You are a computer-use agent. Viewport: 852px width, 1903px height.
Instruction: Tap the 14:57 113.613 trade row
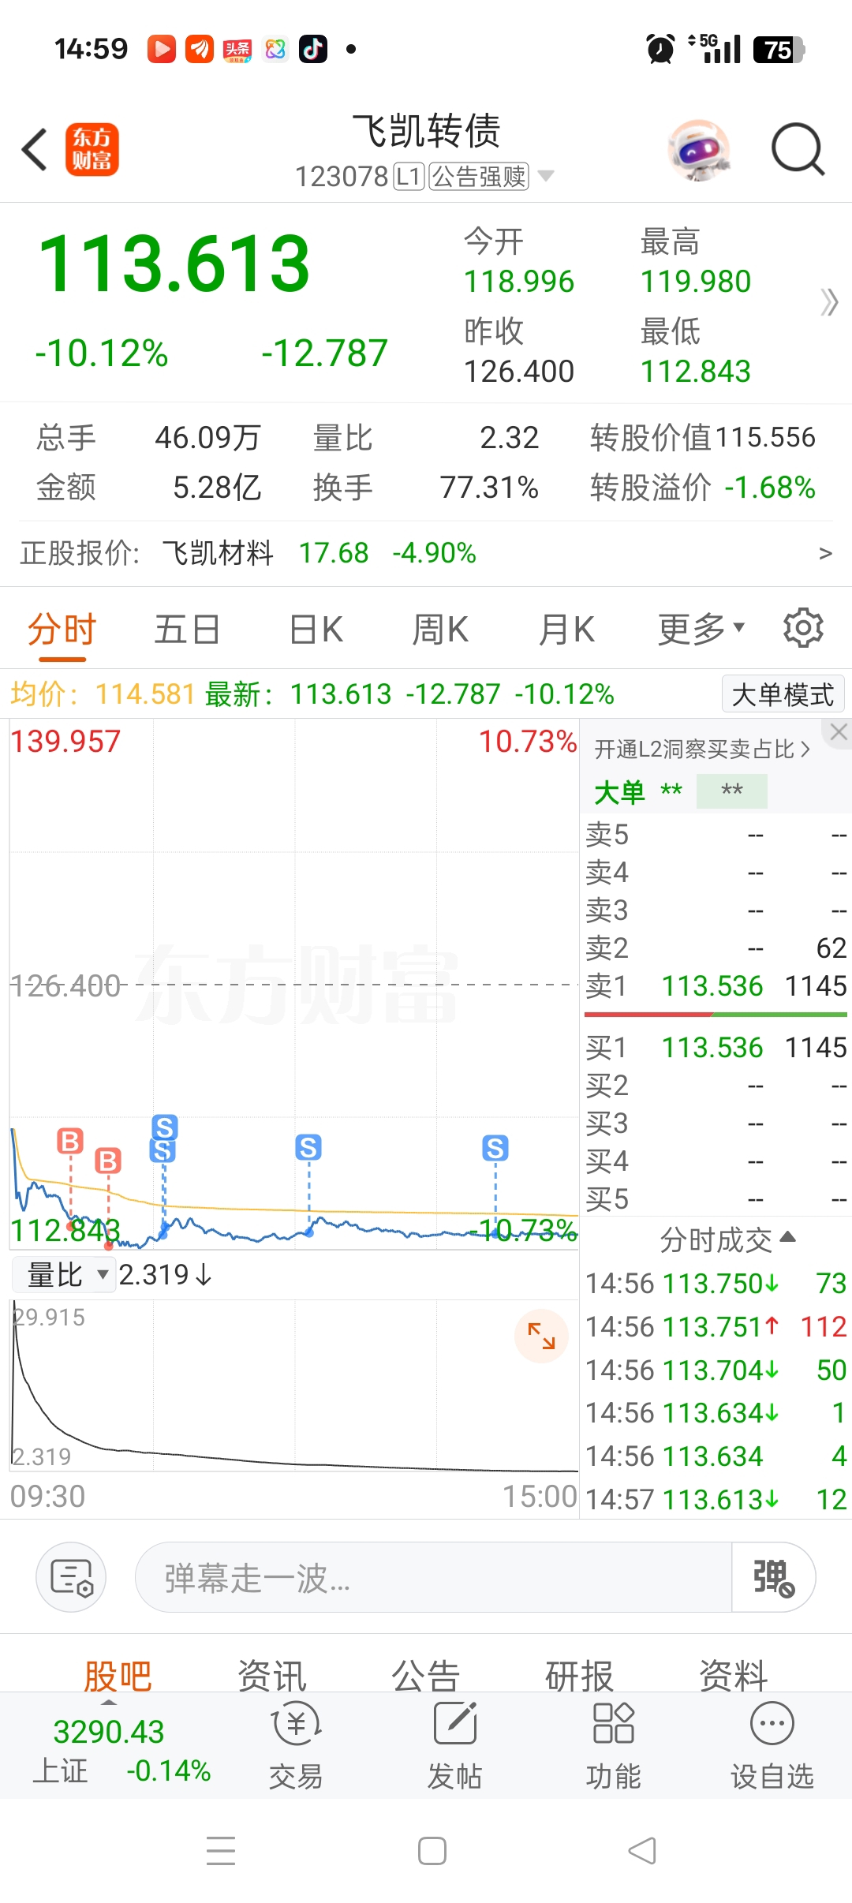pos(716,1498)
